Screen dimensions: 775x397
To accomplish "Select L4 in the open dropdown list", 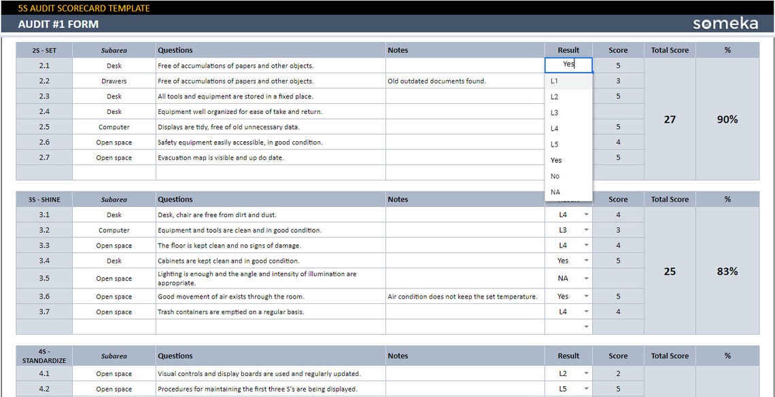I will [568, 128].
